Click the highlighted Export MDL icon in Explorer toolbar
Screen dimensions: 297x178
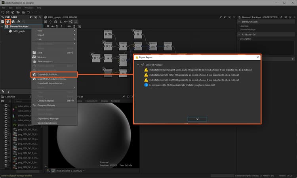pyautogui.click(x=8, y=22)
